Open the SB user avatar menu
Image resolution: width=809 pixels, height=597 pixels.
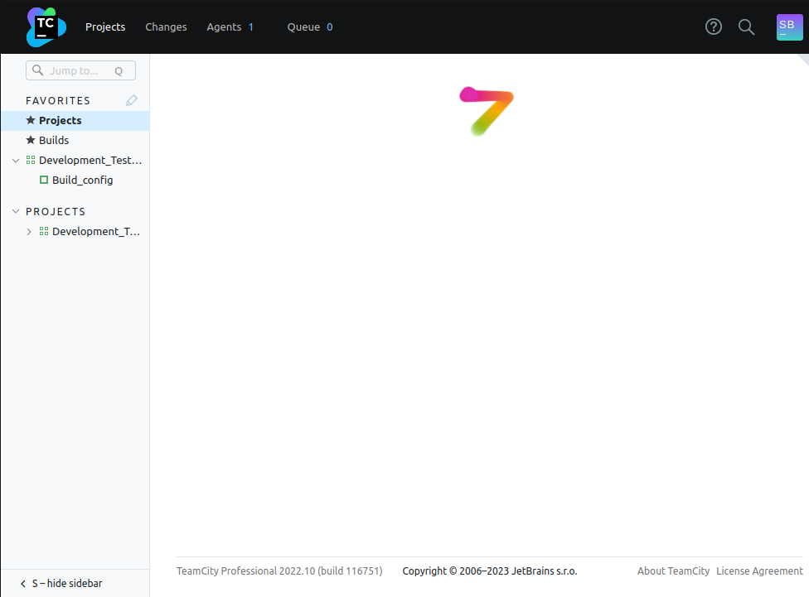789,26
